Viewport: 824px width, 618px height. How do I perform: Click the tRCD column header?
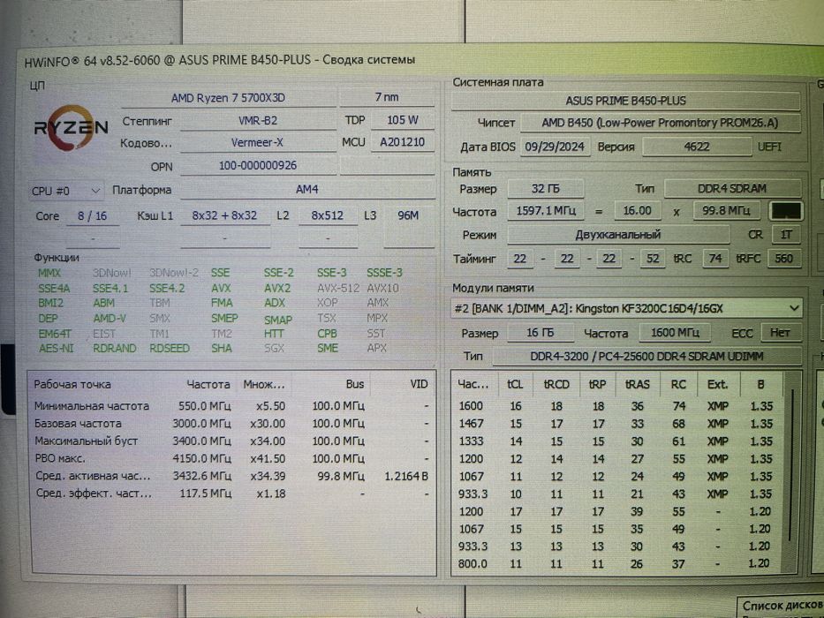coord(556,384)
